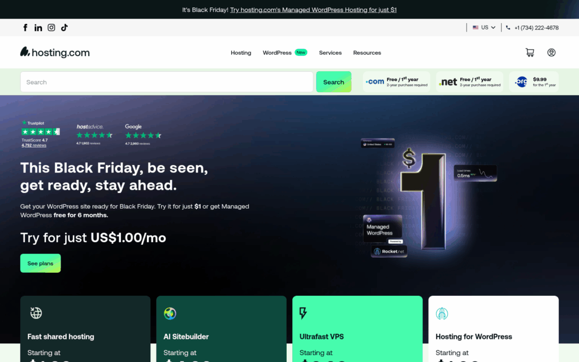This screenshot has width=579, height=362.
Task: Open the user account icon
Action: click(551, 53)
